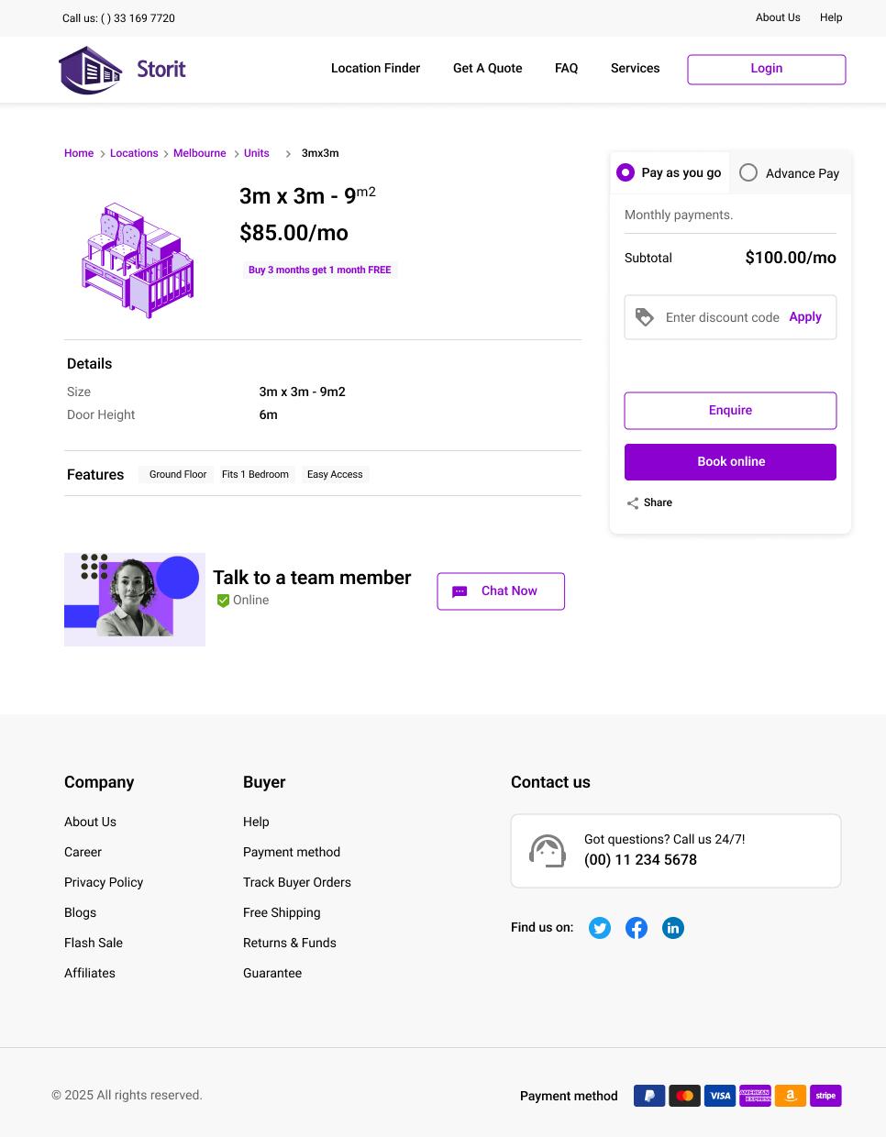
Task: Switch to the Services navigation item
Action: click(635, 68)
